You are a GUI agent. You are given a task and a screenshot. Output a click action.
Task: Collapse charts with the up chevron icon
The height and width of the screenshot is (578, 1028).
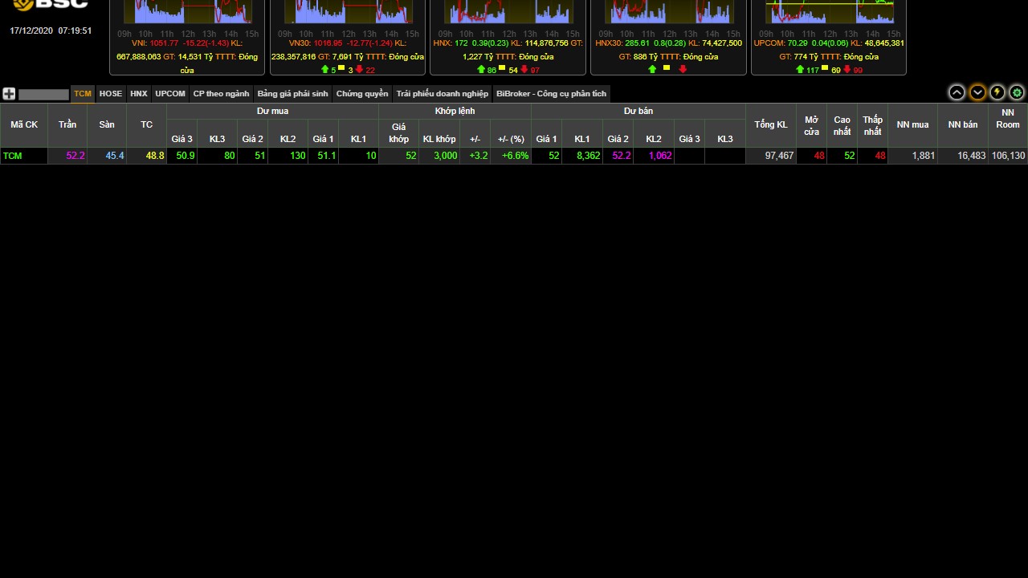pyautogui.click(x=957, y=93)
